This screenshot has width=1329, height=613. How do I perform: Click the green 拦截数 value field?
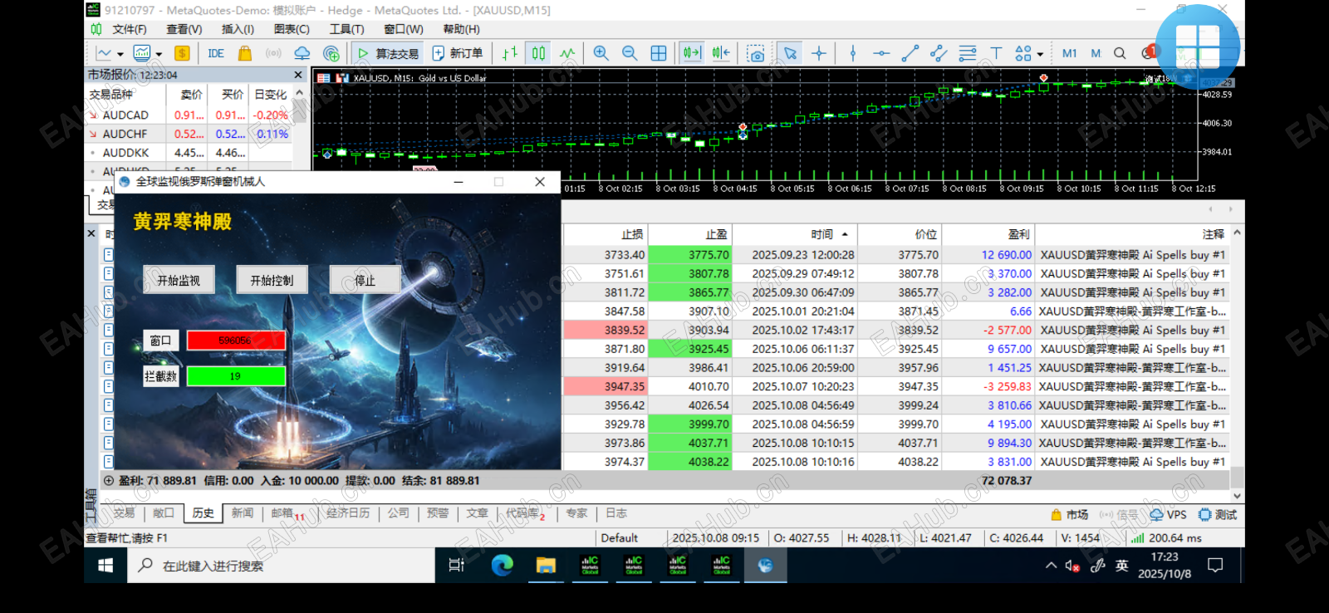pyautogui.click(x=236, y=376)
